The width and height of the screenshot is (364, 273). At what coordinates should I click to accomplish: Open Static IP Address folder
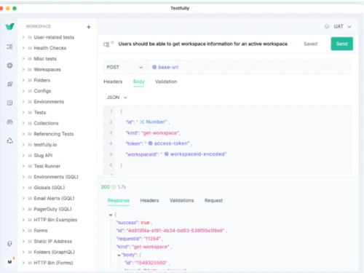point(53,241)
